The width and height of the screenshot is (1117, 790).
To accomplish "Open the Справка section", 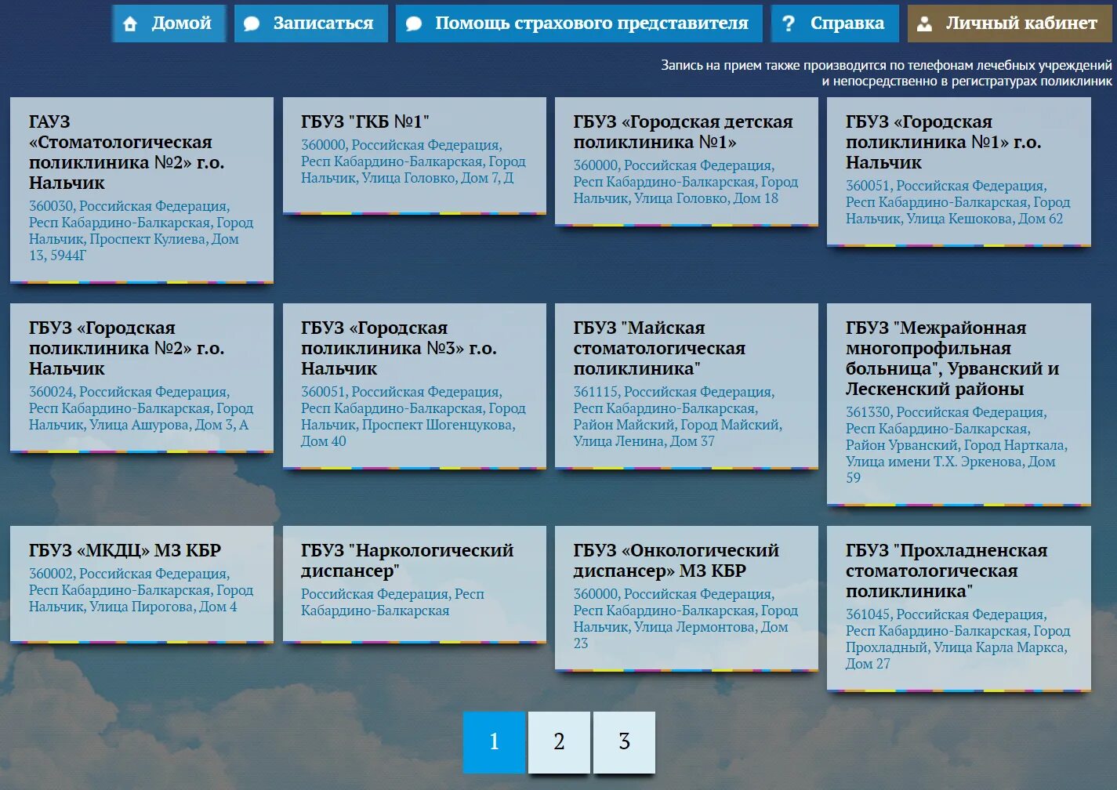I will tap(836, 24).
